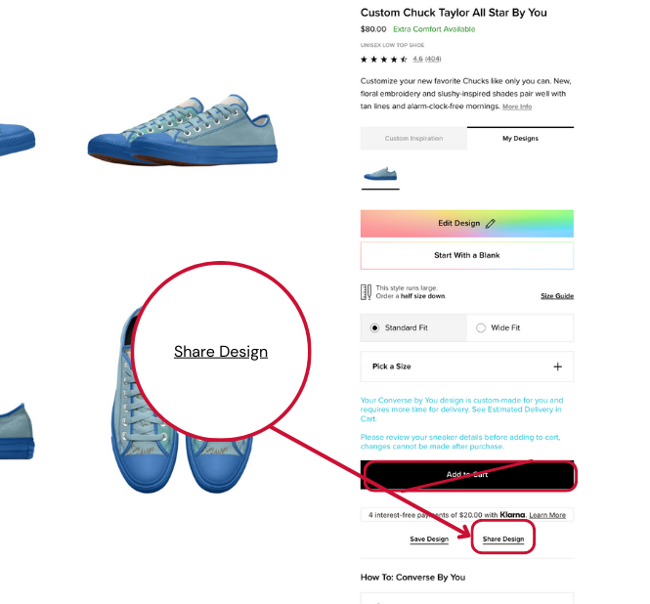Click the Edit Design rainbow button
The width and height of the screenshot is (650, 604).
467,224
